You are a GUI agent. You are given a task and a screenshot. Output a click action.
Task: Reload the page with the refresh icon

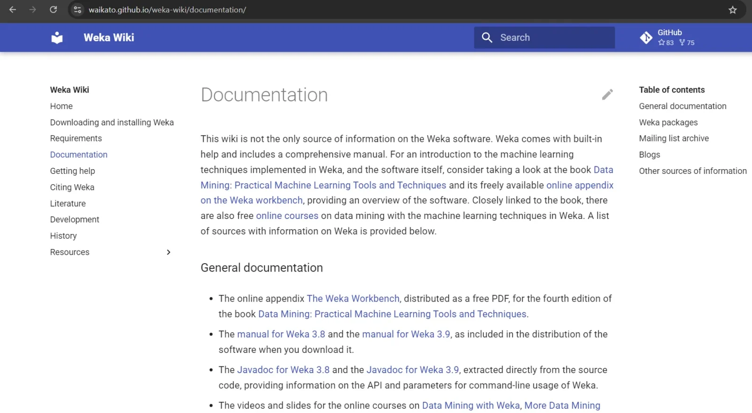54,9
